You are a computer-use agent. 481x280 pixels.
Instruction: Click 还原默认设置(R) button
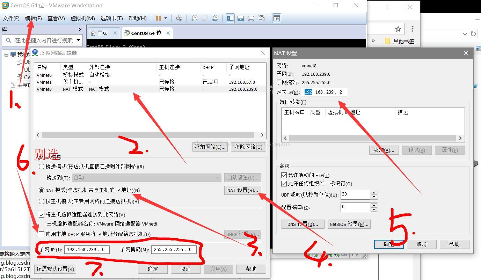click(x=55, y=269)
